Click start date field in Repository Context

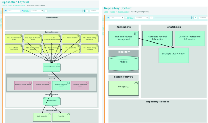[x=141, y=18]
